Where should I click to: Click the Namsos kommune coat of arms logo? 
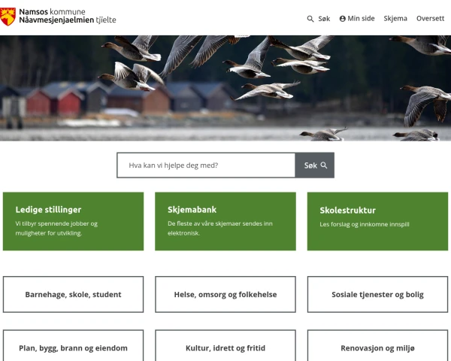tap(8, 17)
